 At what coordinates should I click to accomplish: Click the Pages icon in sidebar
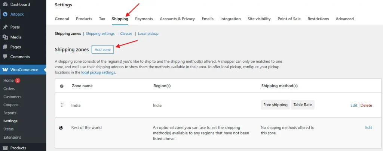click(x=5, y=47)
